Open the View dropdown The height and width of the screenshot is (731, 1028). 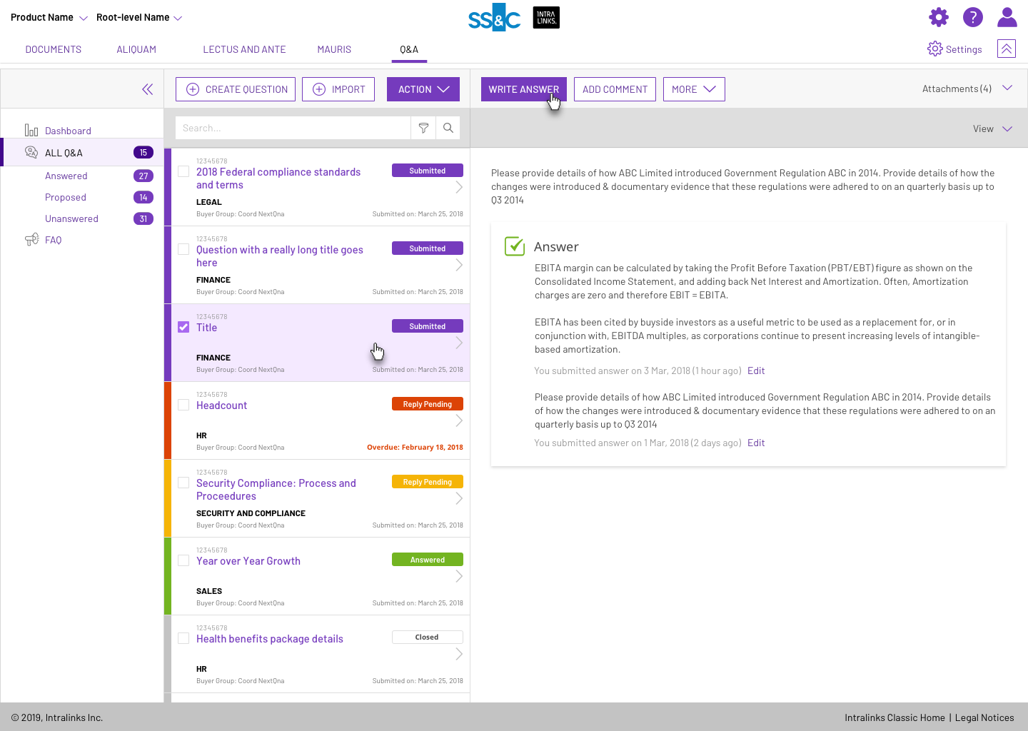(x=992, y=128)
